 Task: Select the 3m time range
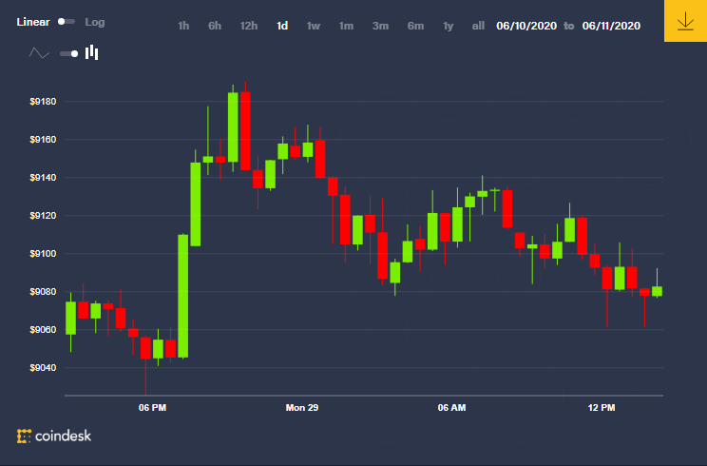coord(380,26)
